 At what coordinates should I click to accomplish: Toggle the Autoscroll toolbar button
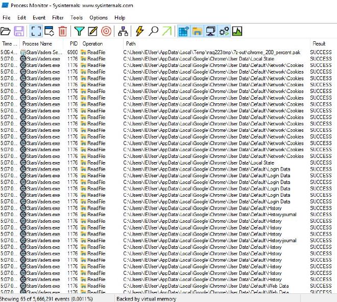tap(49, 32)
